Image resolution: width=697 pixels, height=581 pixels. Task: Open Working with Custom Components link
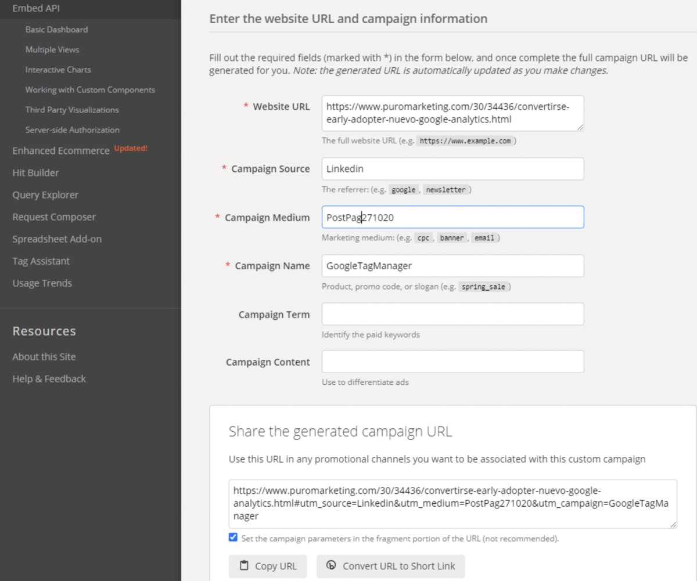pos(90,90)
